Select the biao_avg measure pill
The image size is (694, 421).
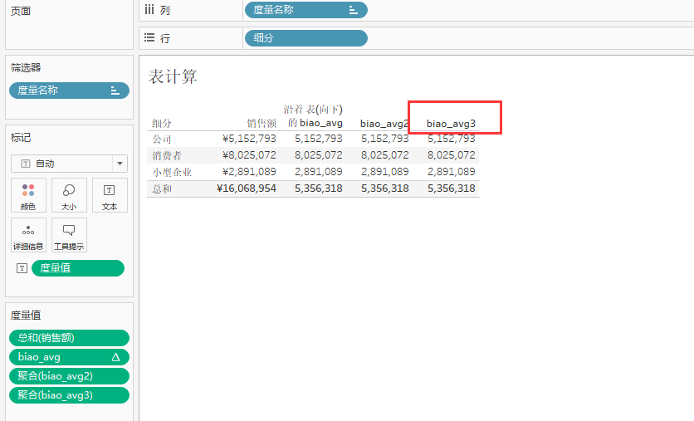[x=69, y=357]
